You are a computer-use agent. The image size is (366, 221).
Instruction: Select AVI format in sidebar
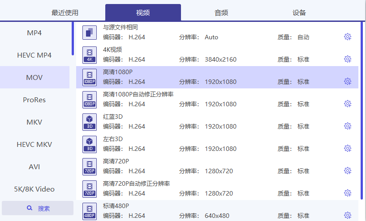click(34, 167)
